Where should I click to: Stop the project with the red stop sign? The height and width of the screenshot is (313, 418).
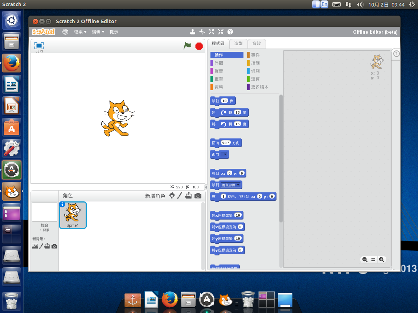coord(199,46)
